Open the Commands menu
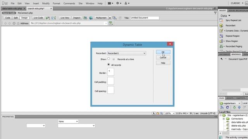The width and height of the screenshot is (248, 139). [x=69, y=3]
